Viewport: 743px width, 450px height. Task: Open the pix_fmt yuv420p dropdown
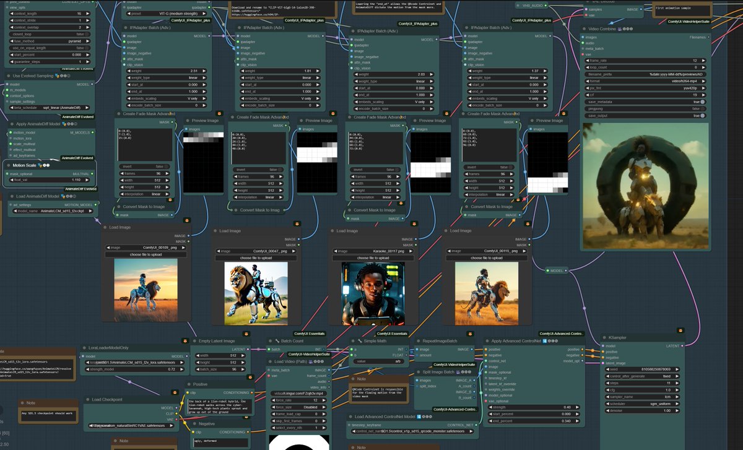(645, 88)
